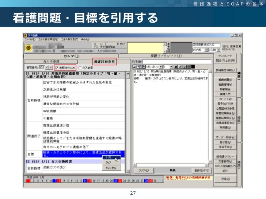266x199 pixels.
Task: Click the テンプレート button
Action: tap(225, 56)
